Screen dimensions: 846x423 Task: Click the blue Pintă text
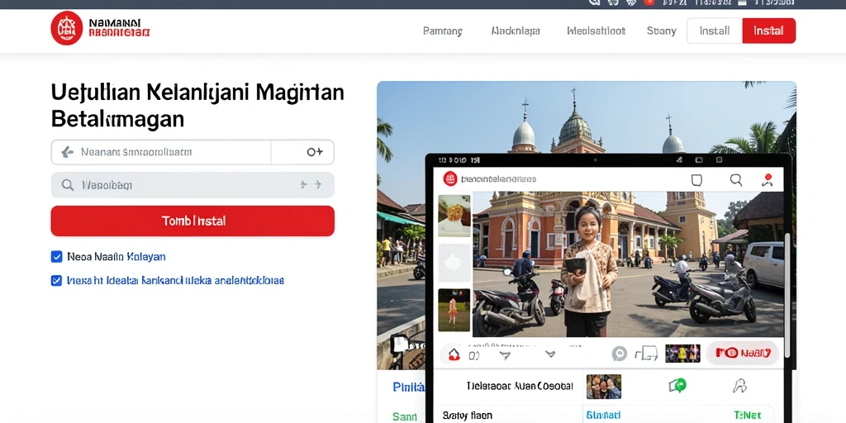[x=408, y=387]
